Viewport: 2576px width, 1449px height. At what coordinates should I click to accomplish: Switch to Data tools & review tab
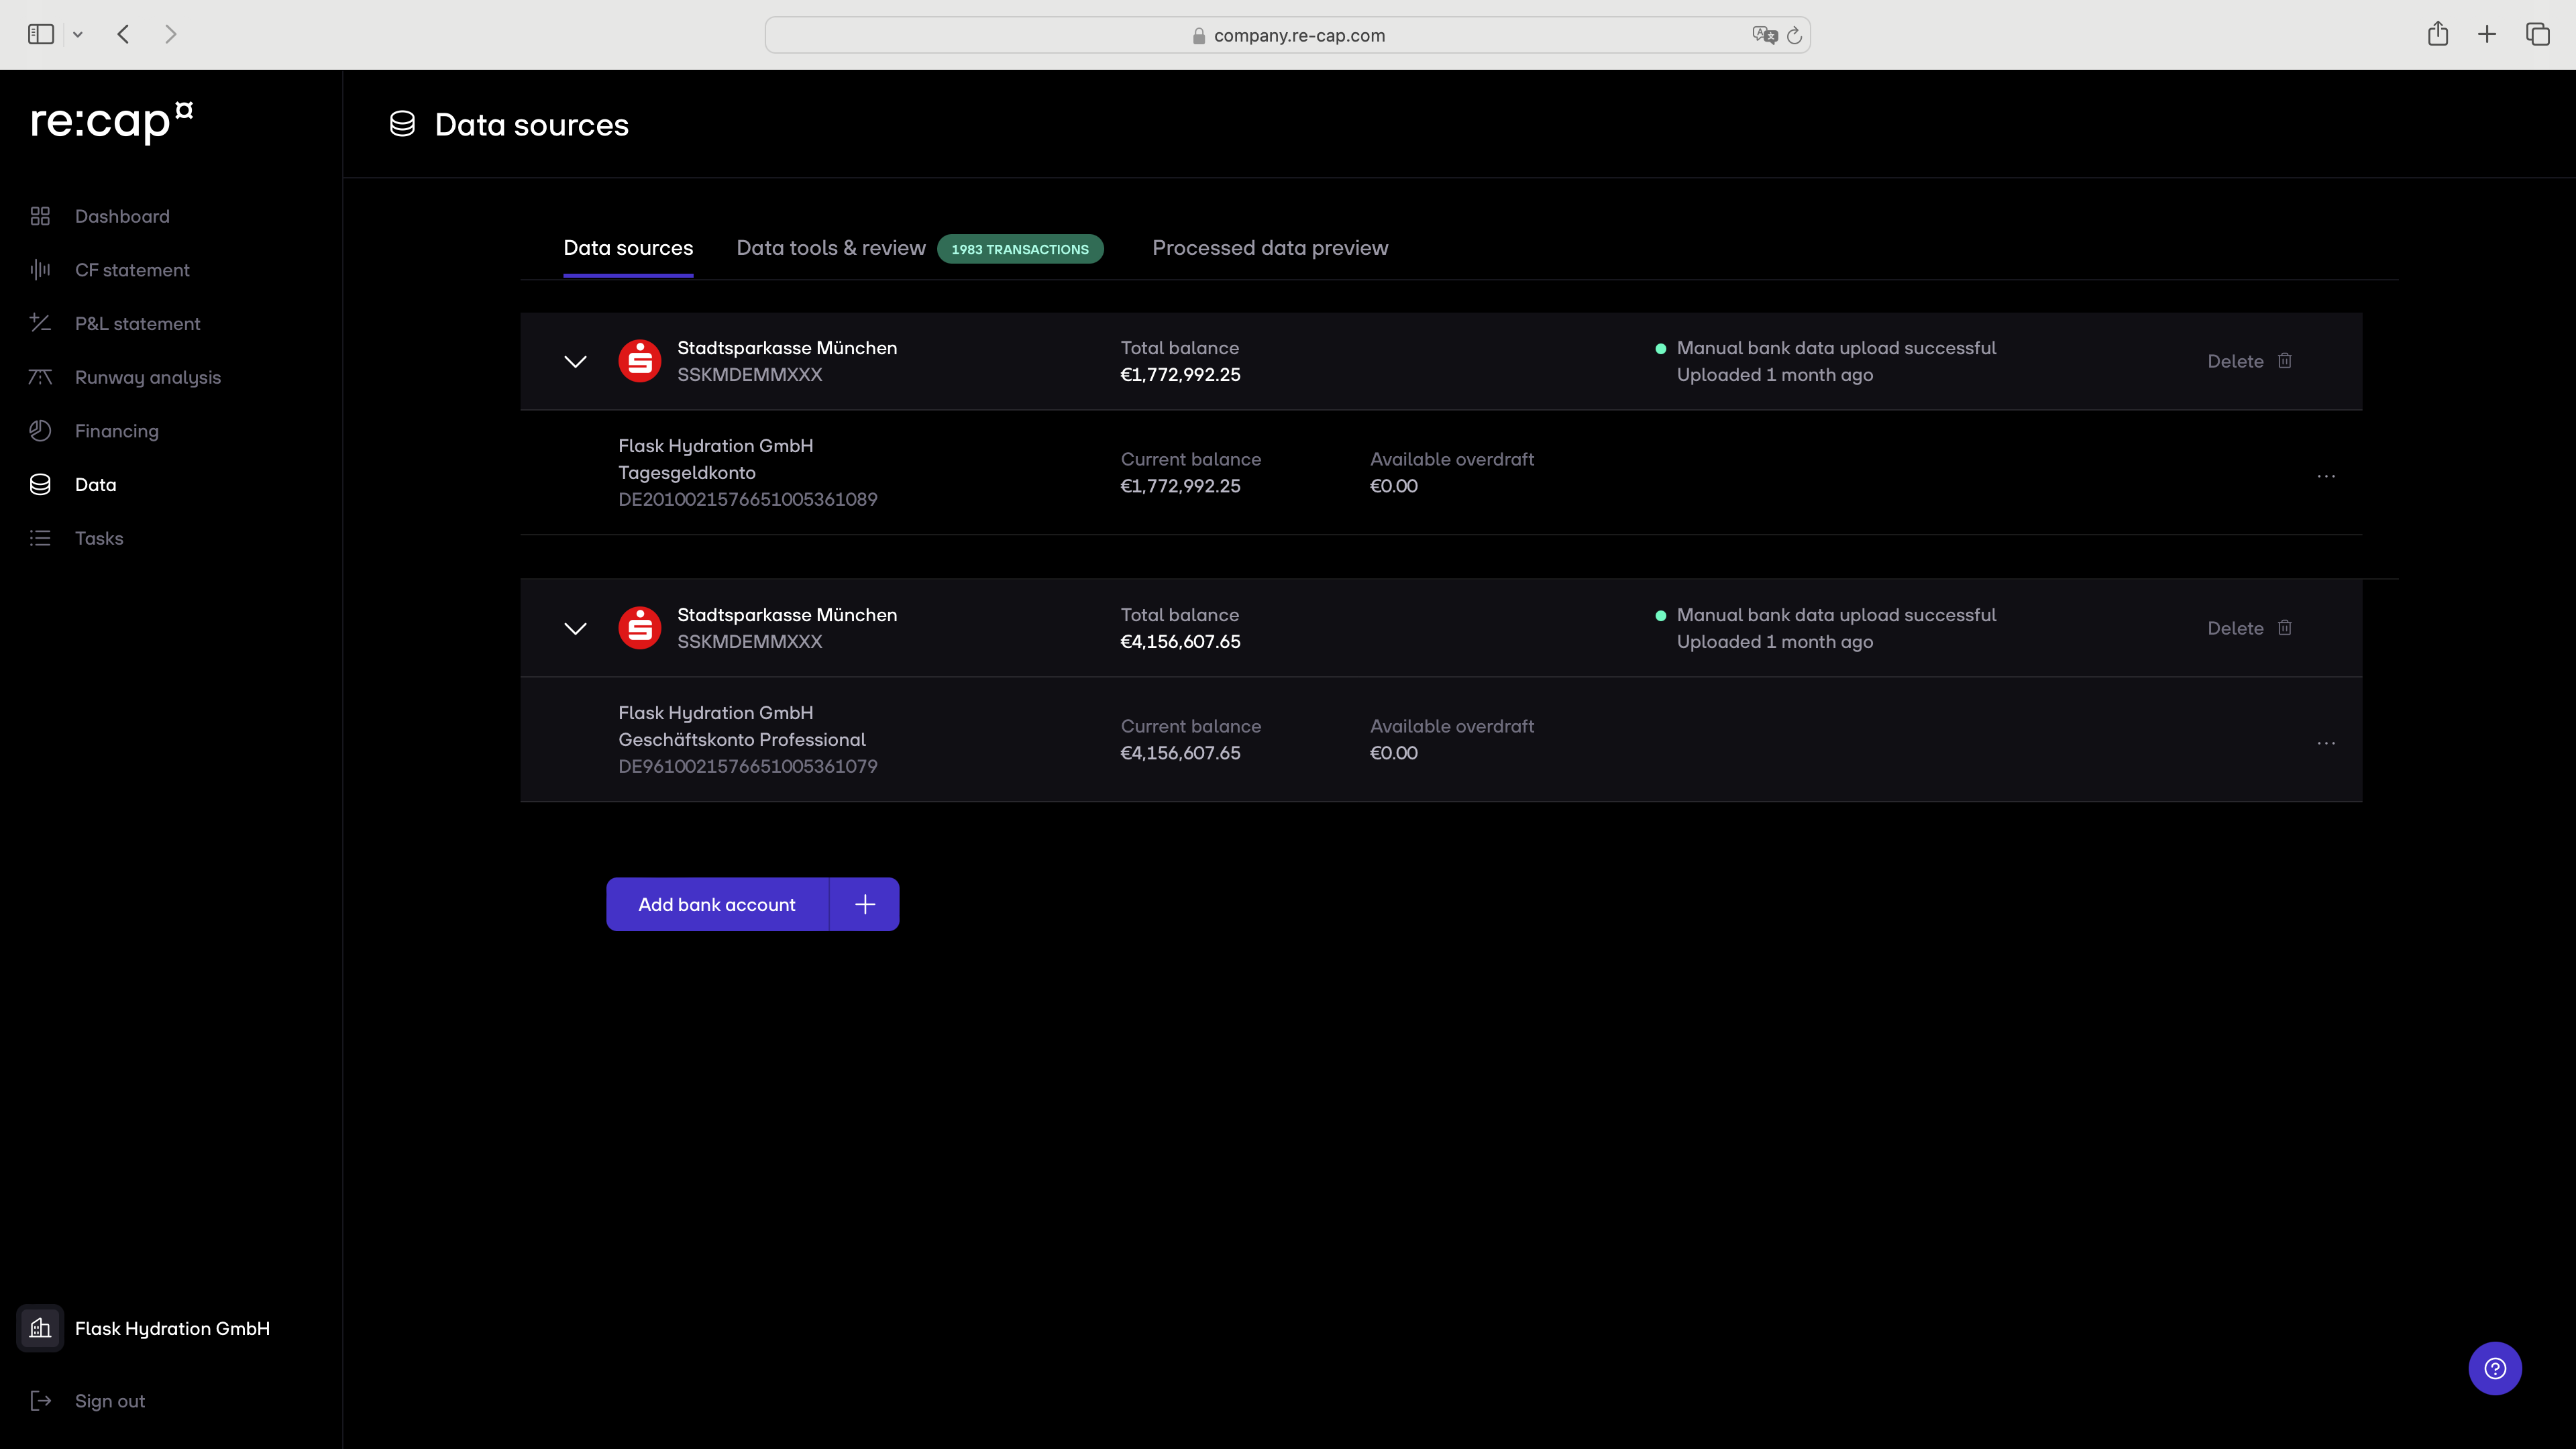click(831, 248)
